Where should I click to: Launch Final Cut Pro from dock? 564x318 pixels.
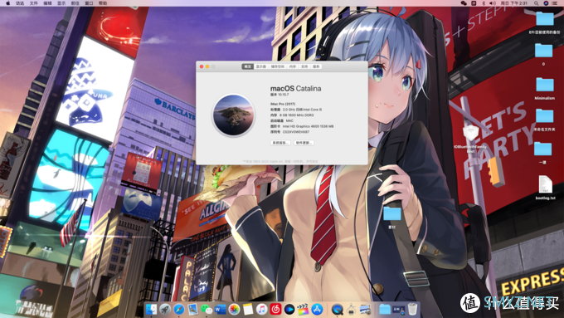[303, 309]
